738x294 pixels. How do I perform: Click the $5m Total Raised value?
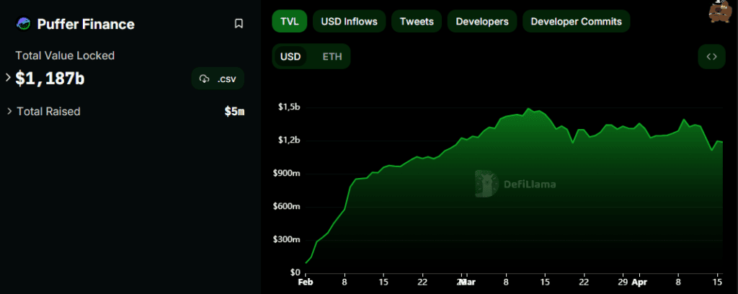pyautogui.click(x=234, y=111)
